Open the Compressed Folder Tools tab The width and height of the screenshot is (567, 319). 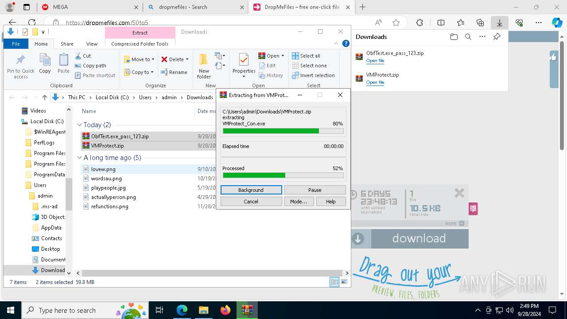point(140,44)
